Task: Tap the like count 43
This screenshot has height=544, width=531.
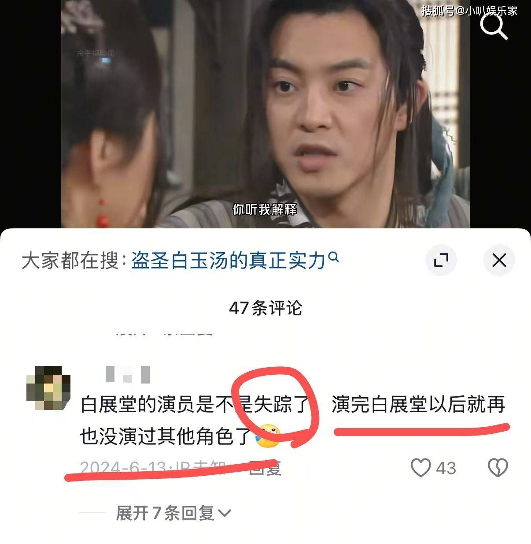Action: click(446, 468)
